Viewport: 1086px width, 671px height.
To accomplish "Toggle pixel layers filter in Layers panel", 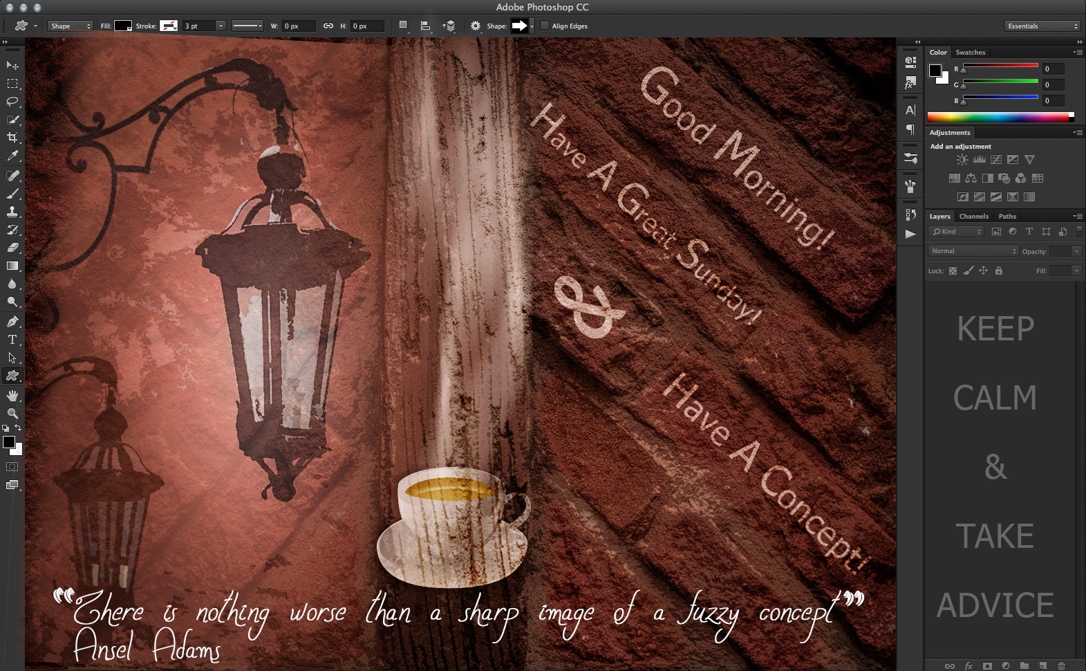I will point(996,232).
